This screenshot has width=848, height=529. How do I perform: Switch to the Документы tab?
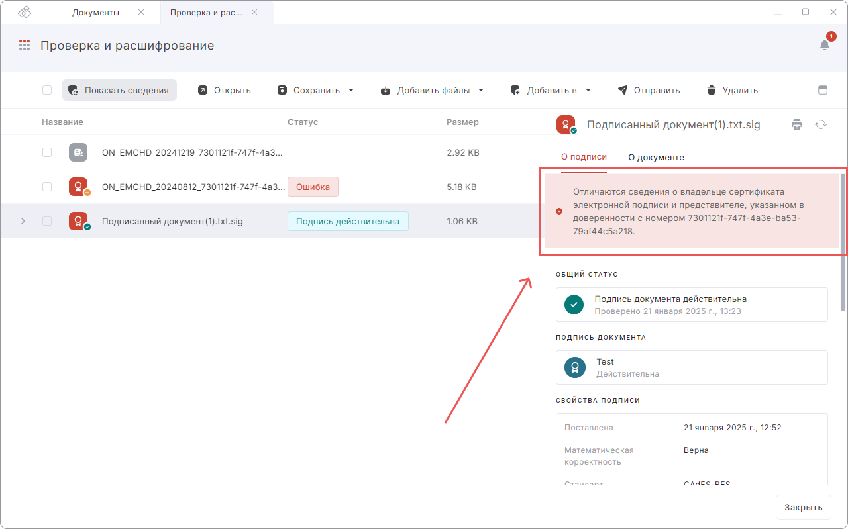pos(103,12)
